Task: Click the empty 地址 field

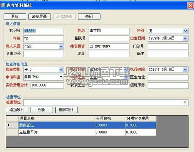Action: pyautogui.click(x=109, y=54)
